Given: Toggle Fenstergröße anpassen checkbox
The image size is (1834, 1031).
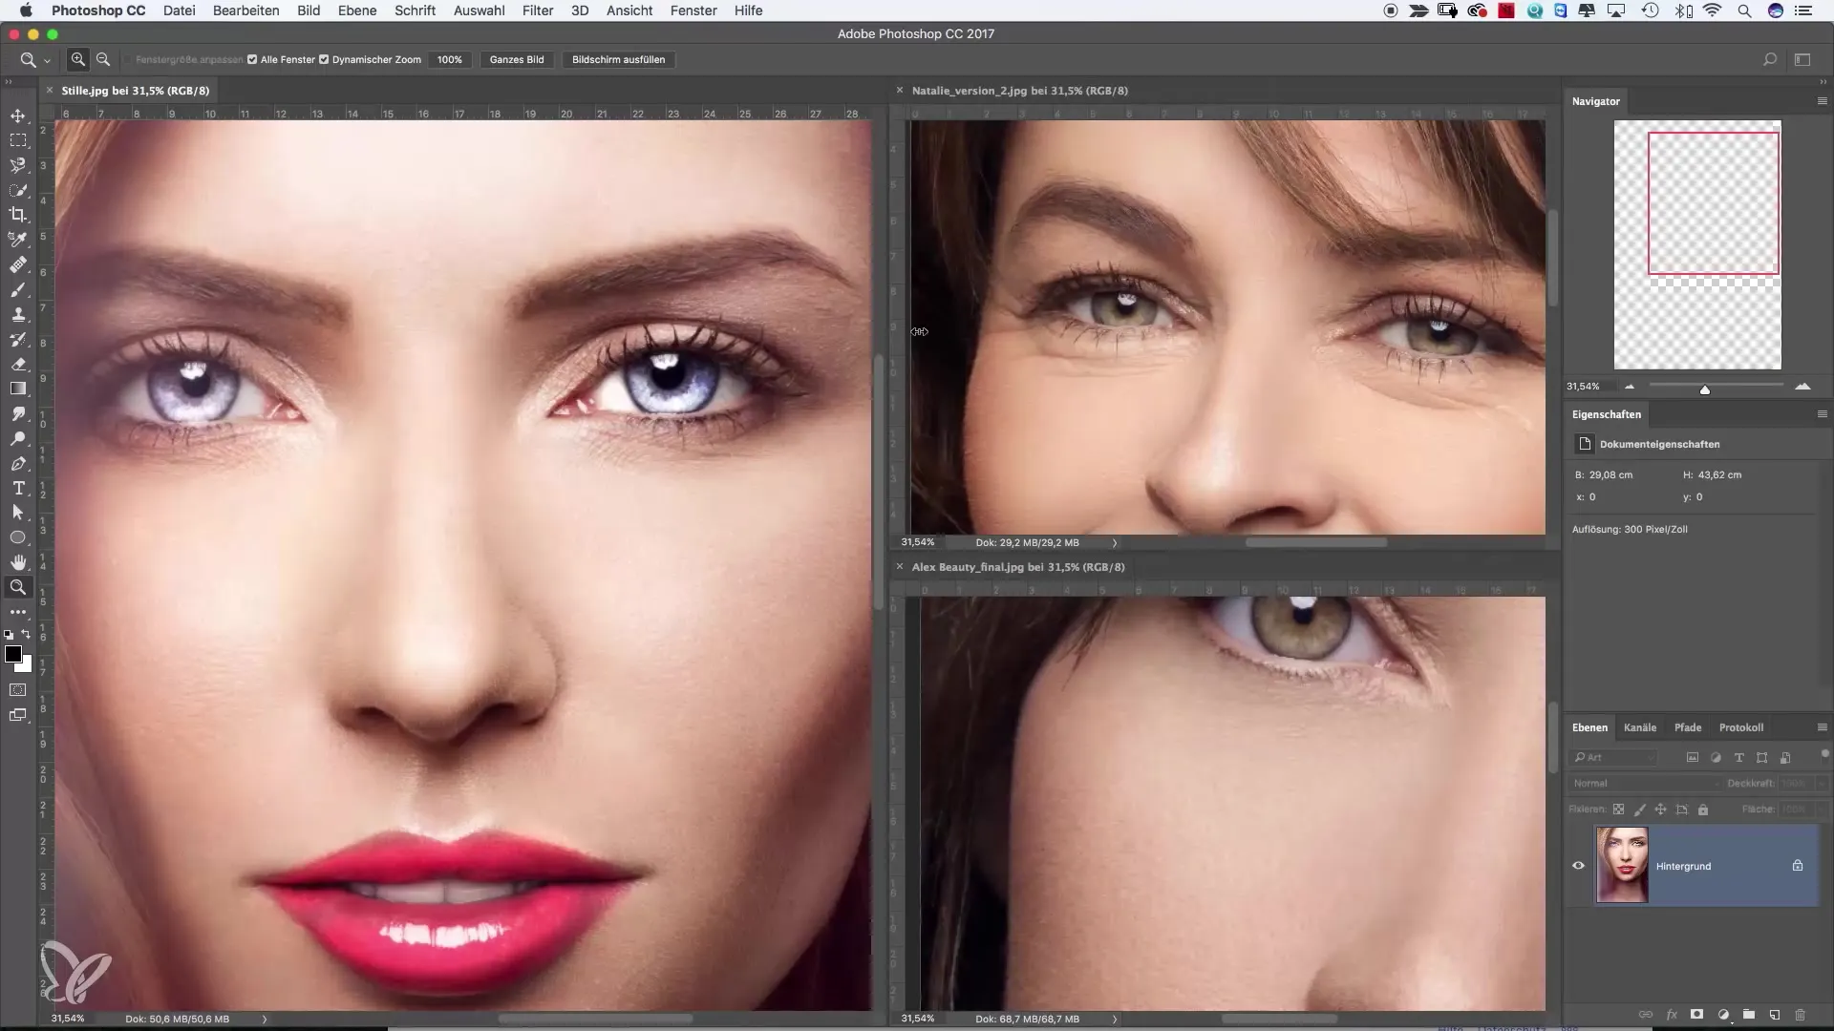Looking at the screenshot, I should click(127, 59).
